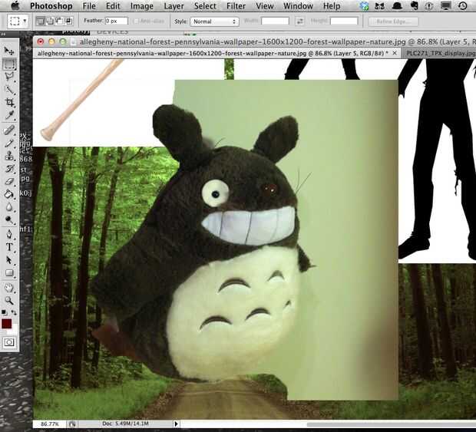476x432 pixels.
Task: Open the Edit menu
Action: (113, 6)
